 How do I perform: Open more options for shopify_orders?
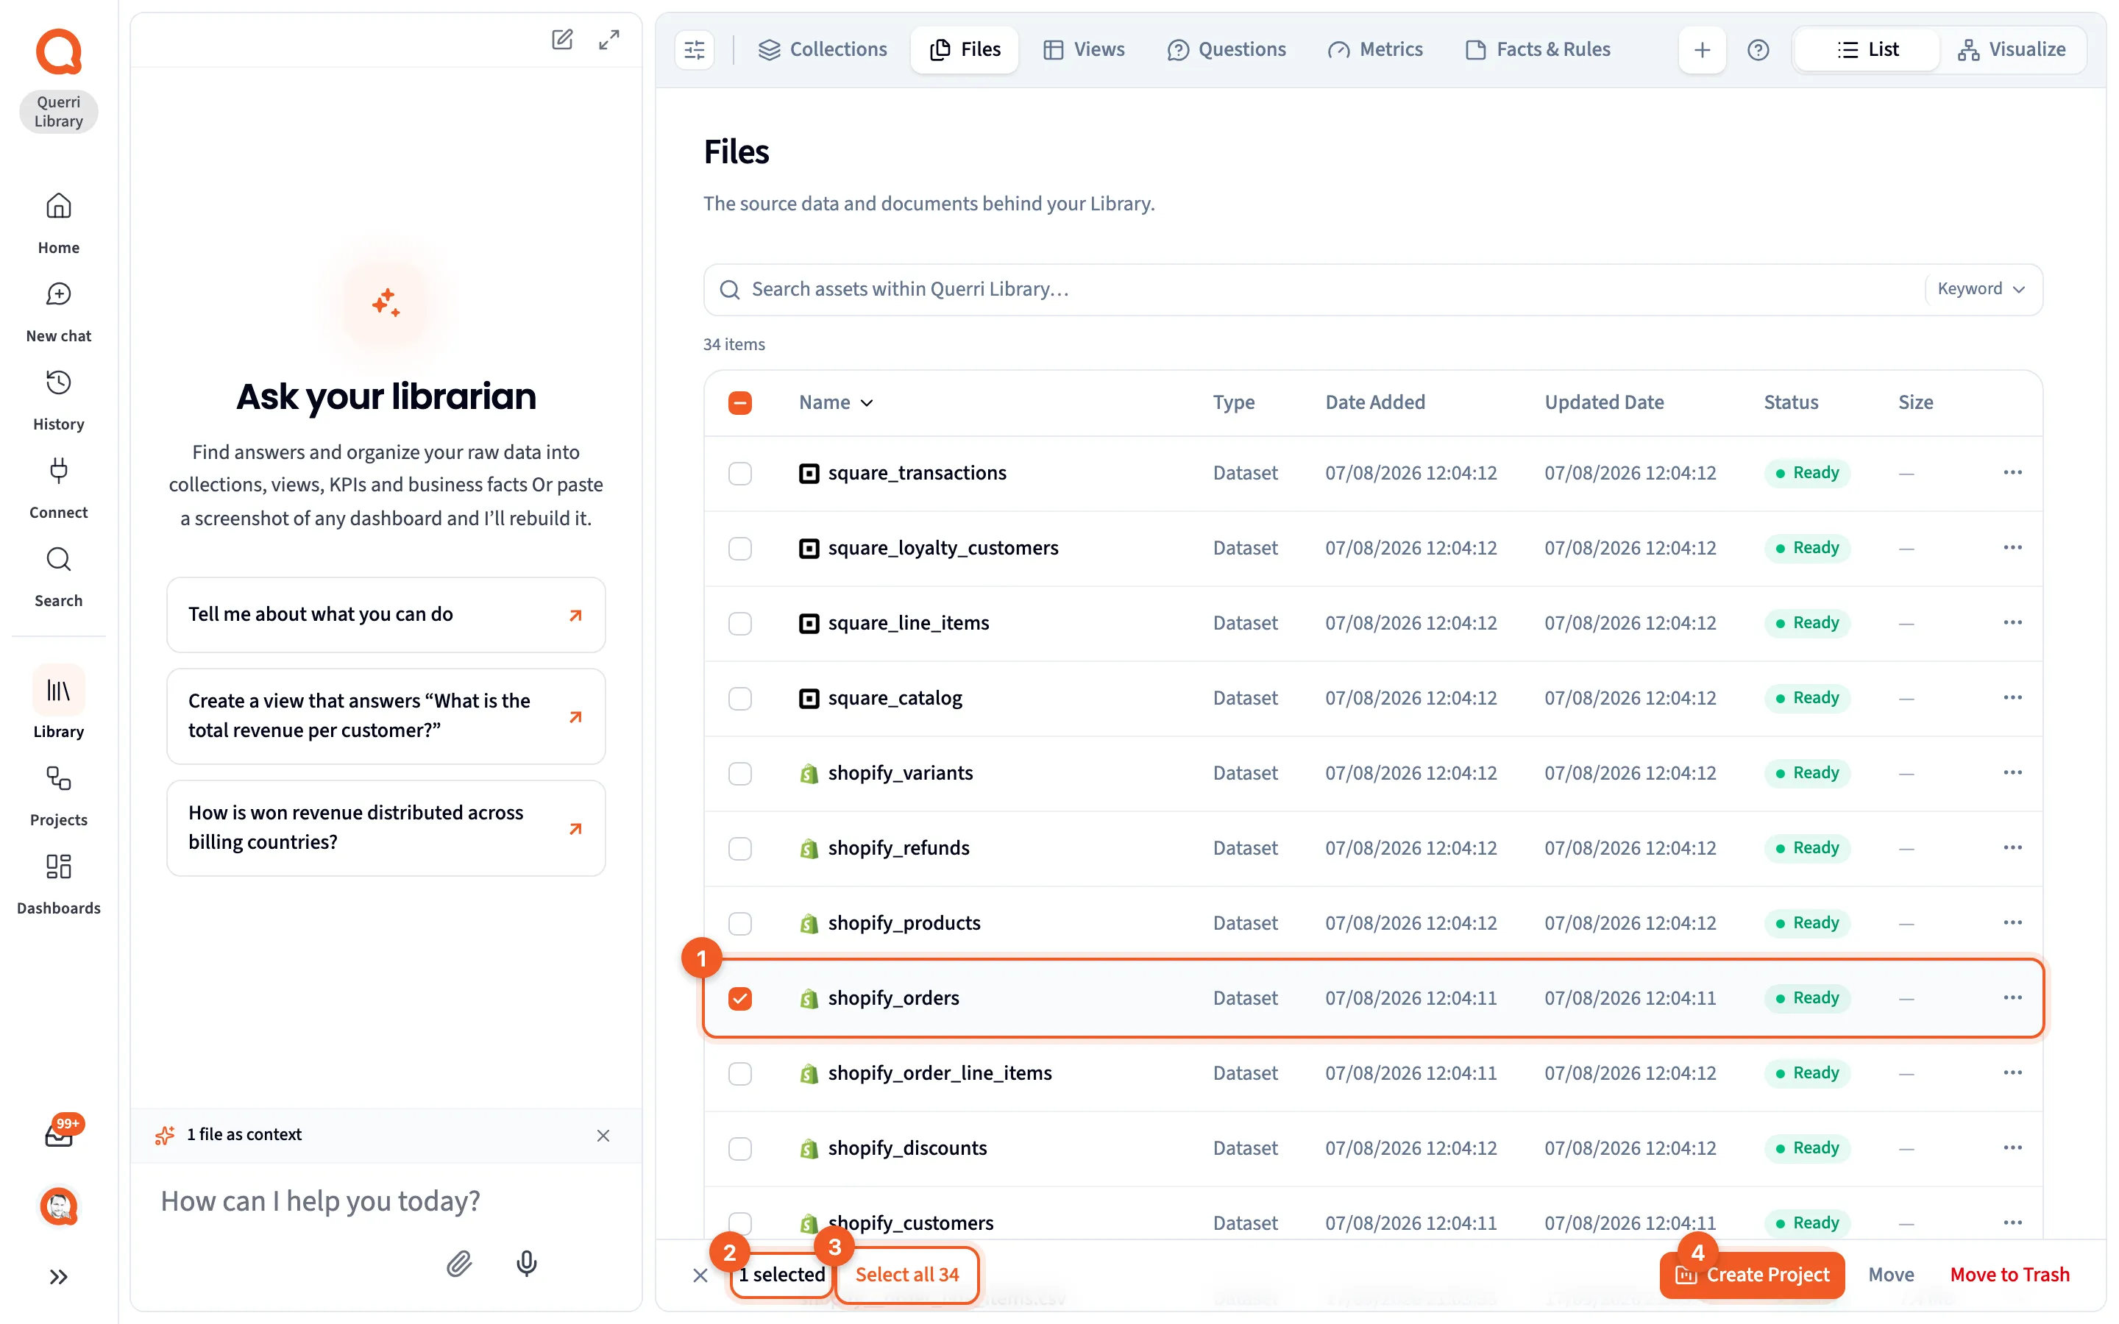[x=2012, y=998]
